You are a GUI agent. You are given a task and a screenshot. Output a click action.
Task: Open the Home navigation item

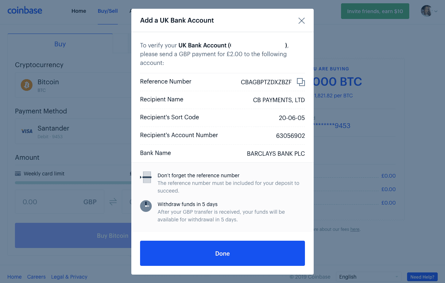point(79,11)
